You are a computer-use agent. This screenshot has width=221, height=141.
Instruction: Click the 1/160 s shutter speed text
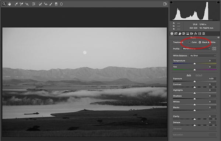coord(203,24)
